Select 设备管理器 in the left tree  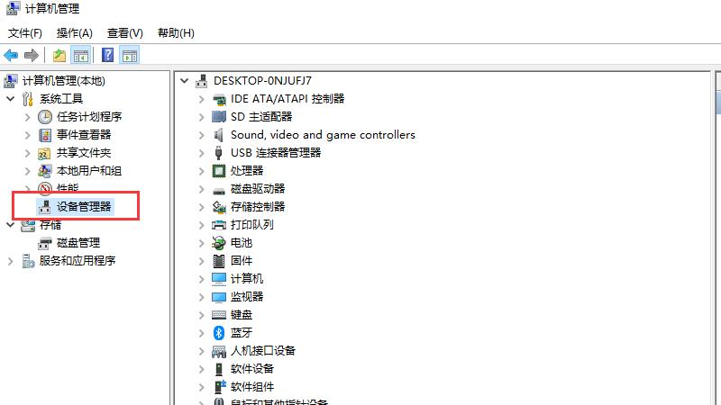[x=84, y=206]
